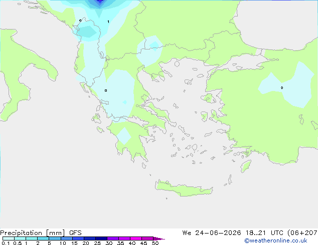
Task: Click the '0' value marker over Turkey
Action: pos(282,87)
